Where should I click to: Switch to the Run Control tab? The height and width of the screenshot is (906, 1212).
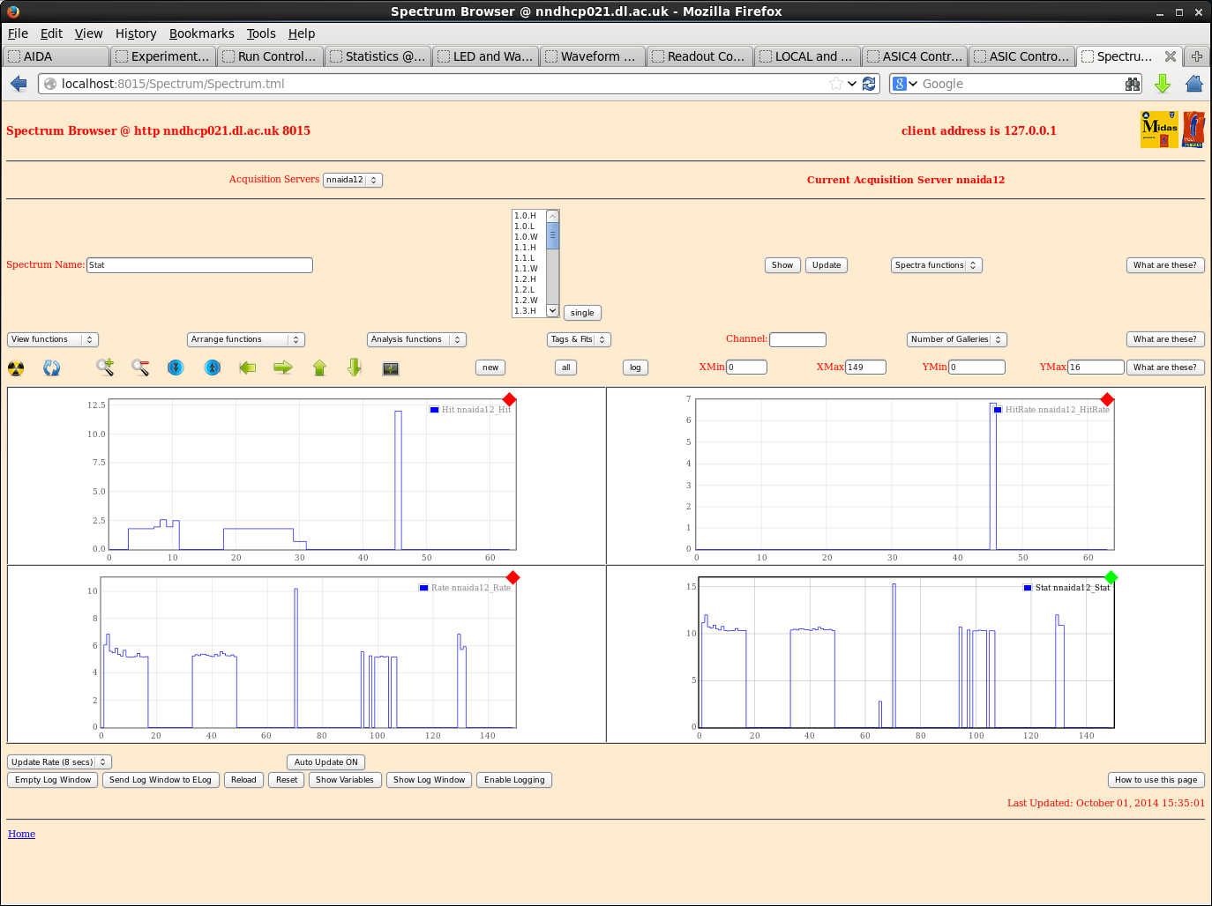[x=270, y=56]
